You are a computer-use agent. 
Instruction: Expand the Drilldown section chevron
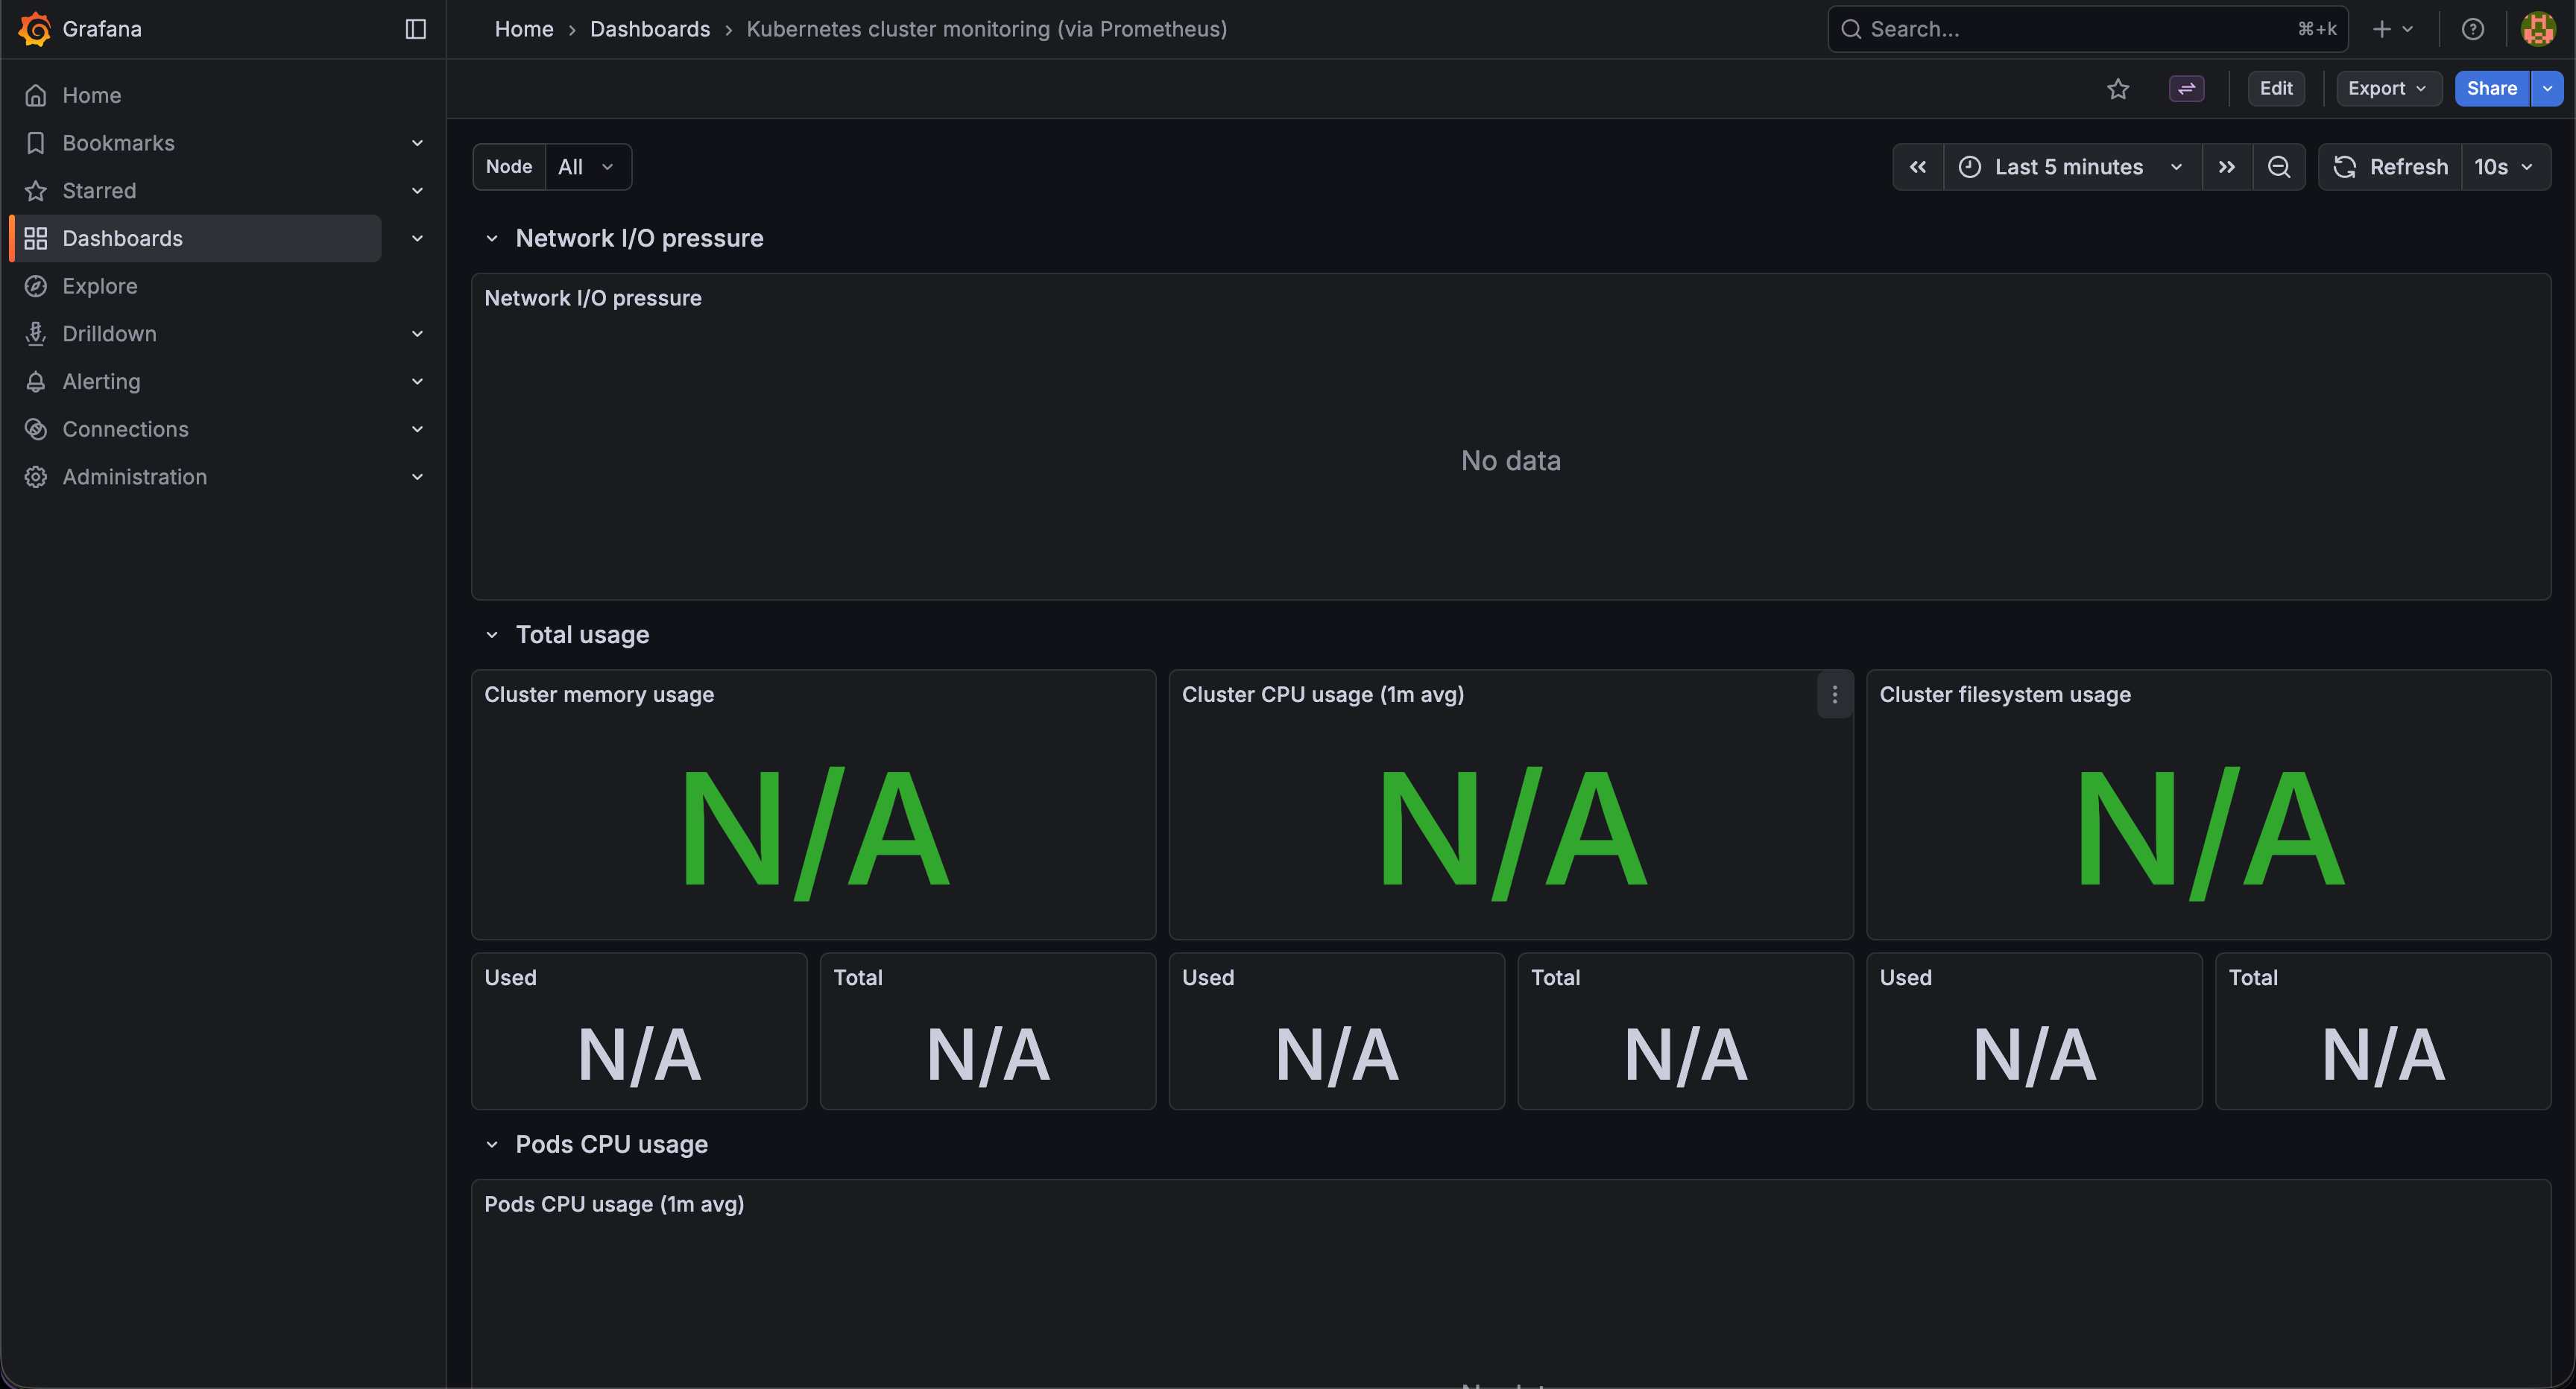pyautogui.click(x=418, y=334)
